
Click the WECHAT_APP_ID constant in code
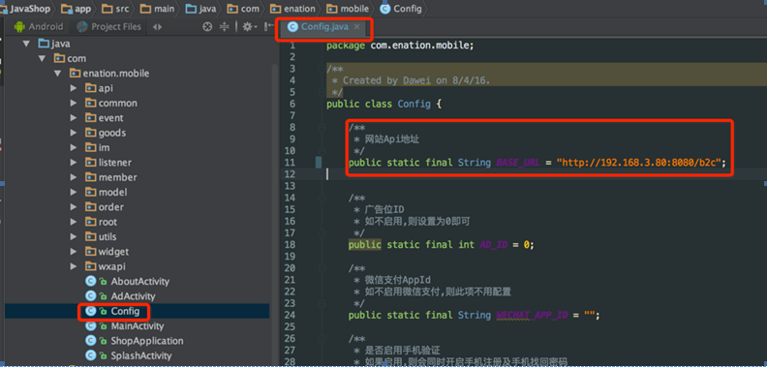tap(533, 315)
